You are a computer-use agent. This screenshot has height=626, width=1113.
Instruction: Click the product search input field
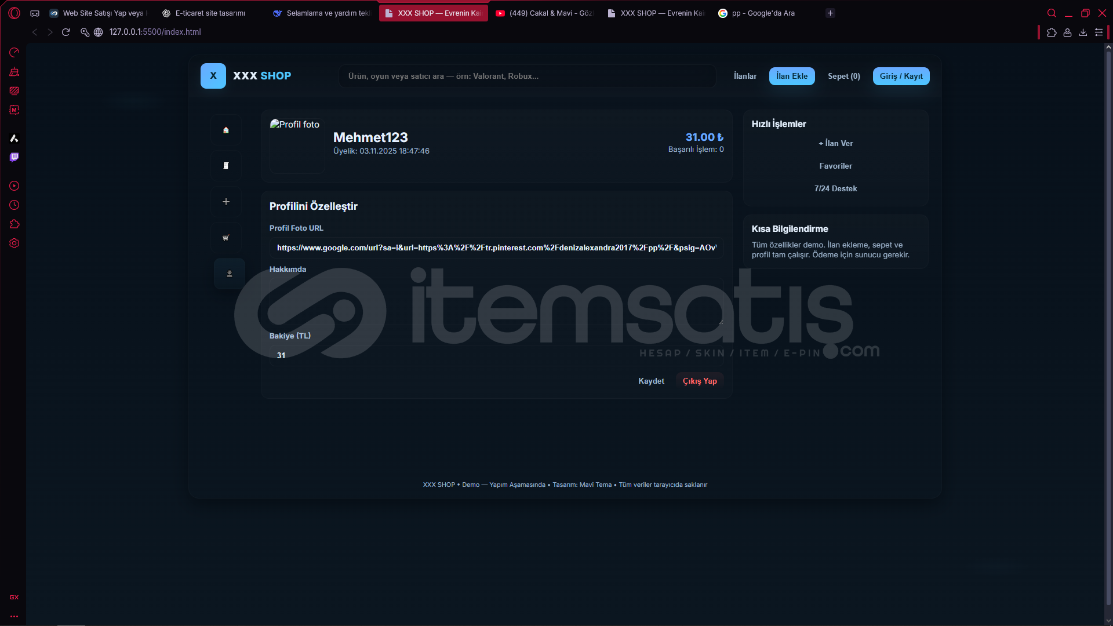click(x=527, y=76)
